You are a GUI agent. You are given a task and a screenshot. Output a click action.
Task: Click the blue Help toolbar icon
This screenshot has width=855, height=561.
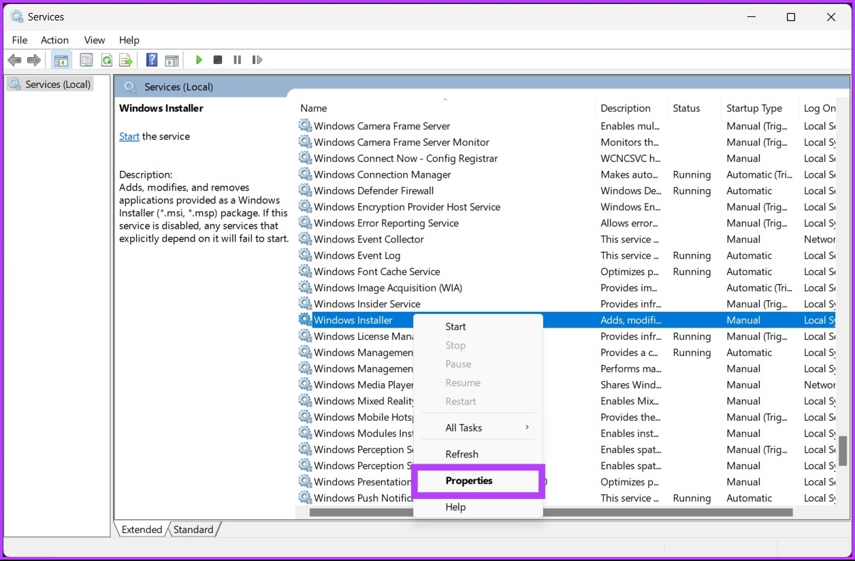click(152, 60)
